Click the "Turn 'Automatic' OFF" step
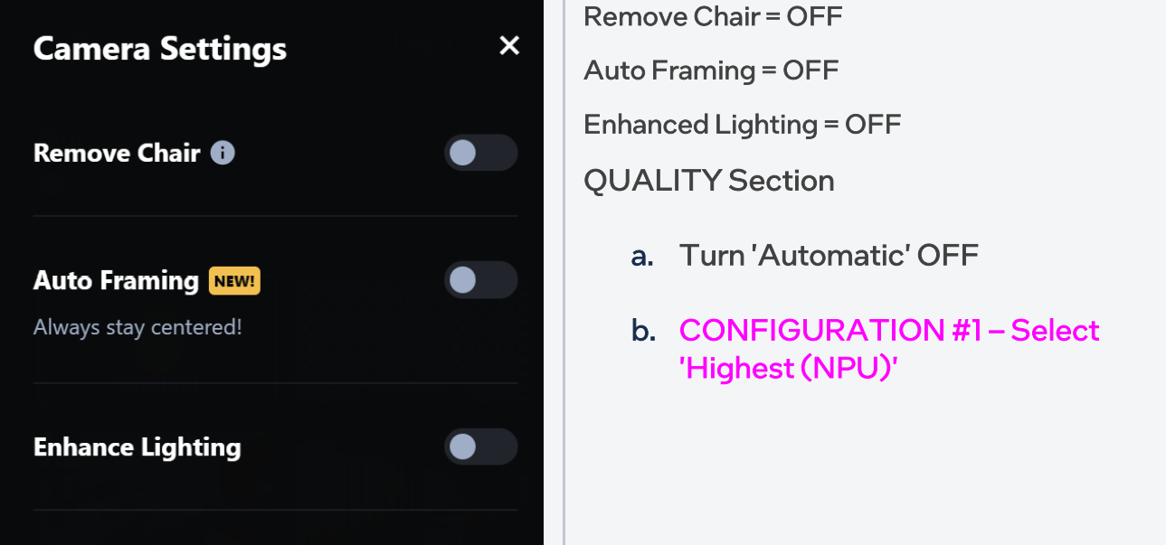Viewport: 1166px width, 545px height. pyautogui.click(x=829, y=255)
